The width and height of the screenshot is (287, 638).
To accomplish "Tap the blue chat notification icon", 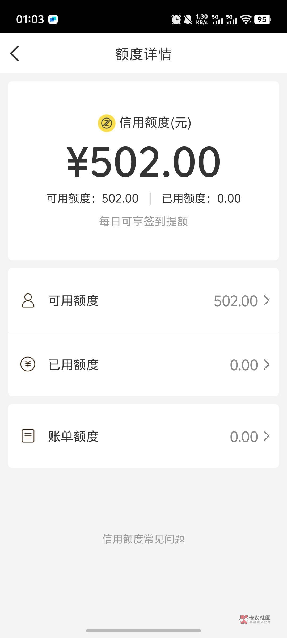I will tap(53, 19).
